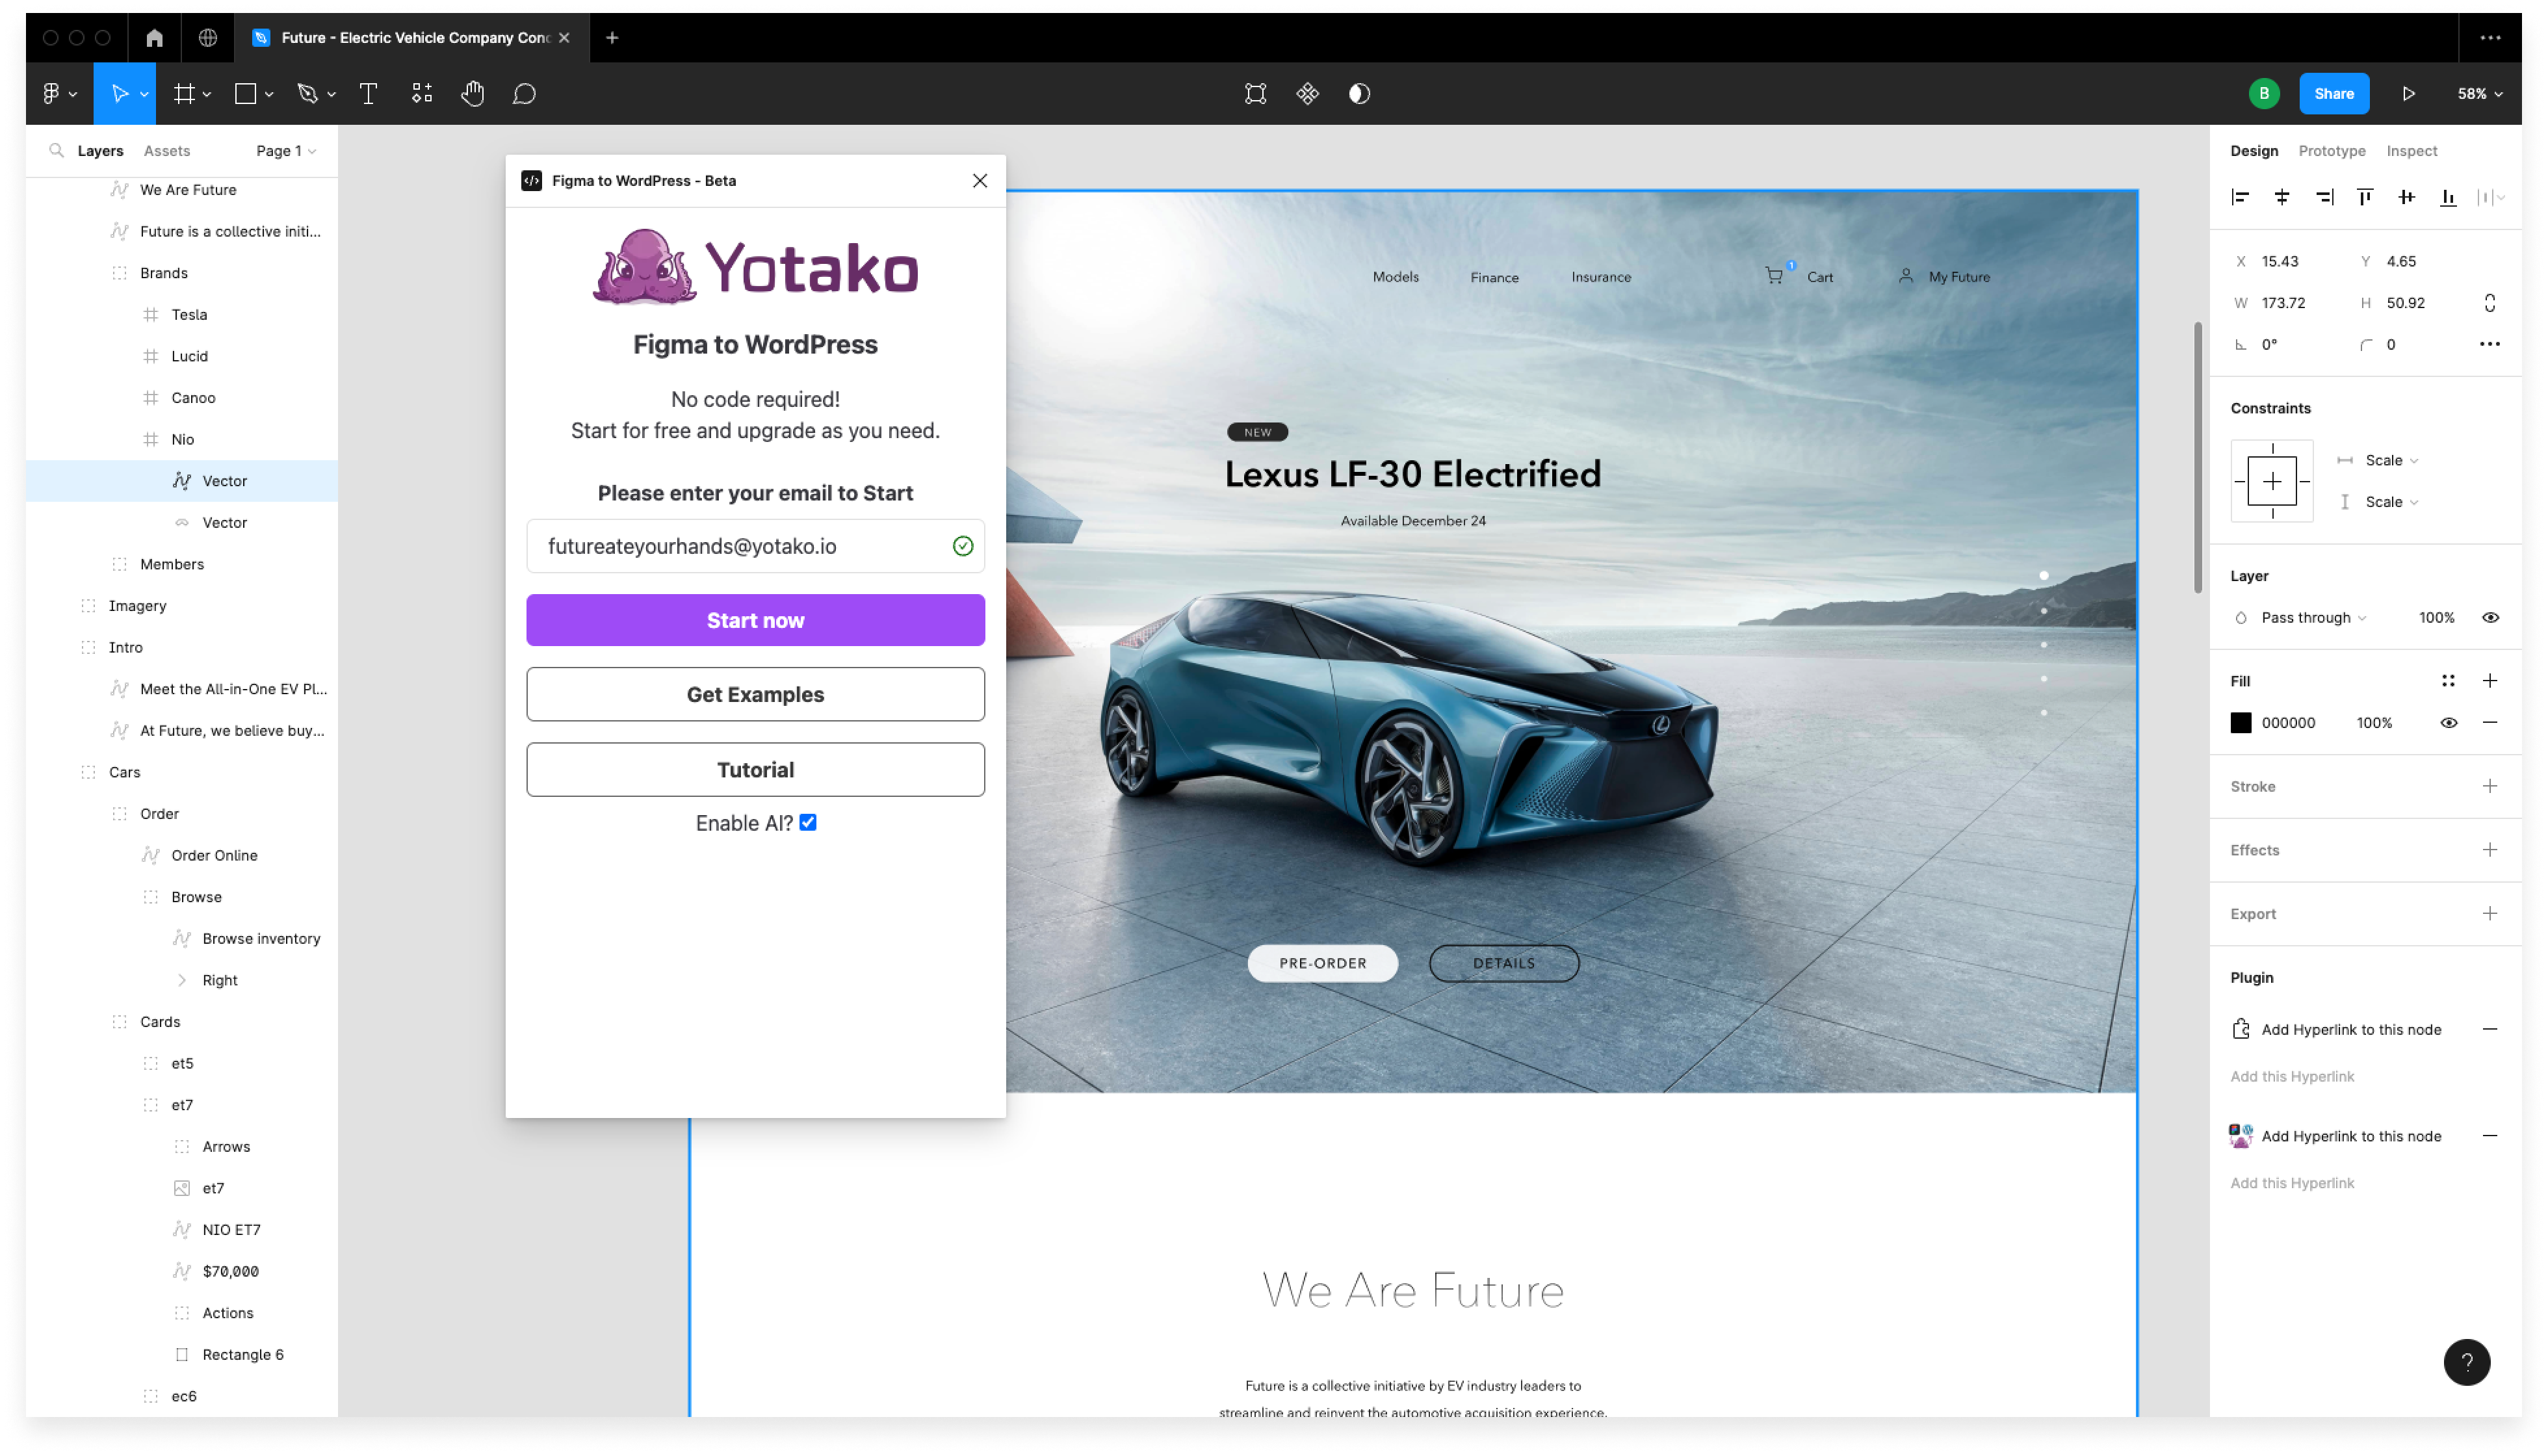
Task: Switch to the Prototype tab
Action: 2332,151
